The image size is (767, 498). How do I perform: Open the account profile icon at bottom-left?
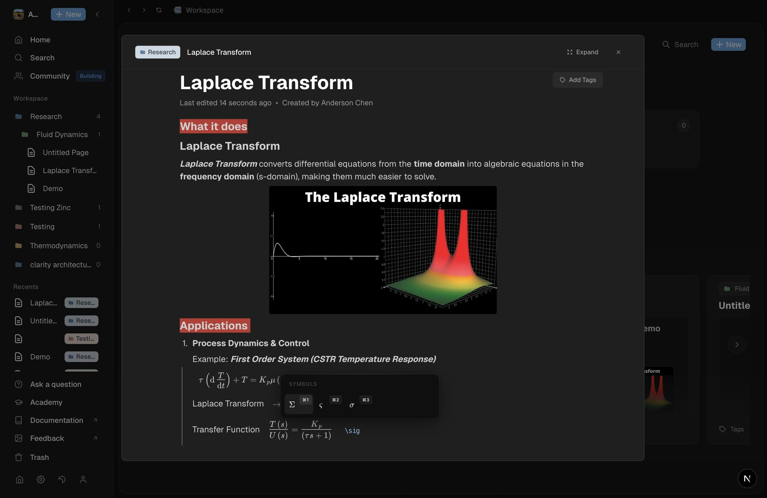83,479
